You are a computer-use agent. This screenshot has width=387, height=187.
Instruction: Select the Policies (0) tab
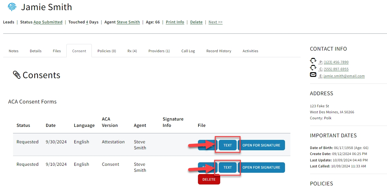point(106,51)
